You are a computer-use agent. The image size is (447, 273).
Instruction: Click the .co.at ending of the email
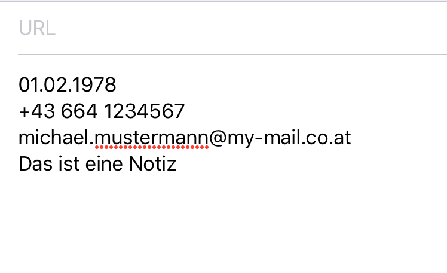[326, 138]
